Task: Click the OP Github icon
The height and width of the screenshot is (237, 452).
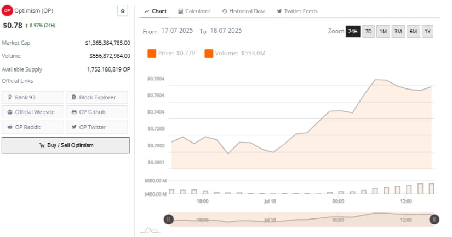Action: tap(74, 112)
